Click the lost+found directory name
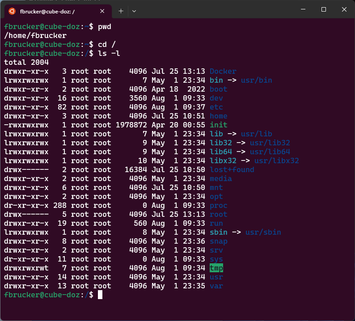Image resolution: width=355 pixels, height=321 pixels. click(x=232, y=169)
